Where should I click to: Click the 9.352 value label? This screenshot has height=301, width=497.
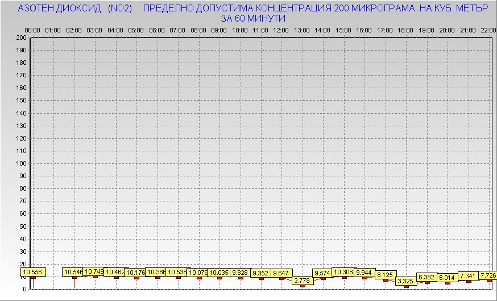(x=261, y=273)
